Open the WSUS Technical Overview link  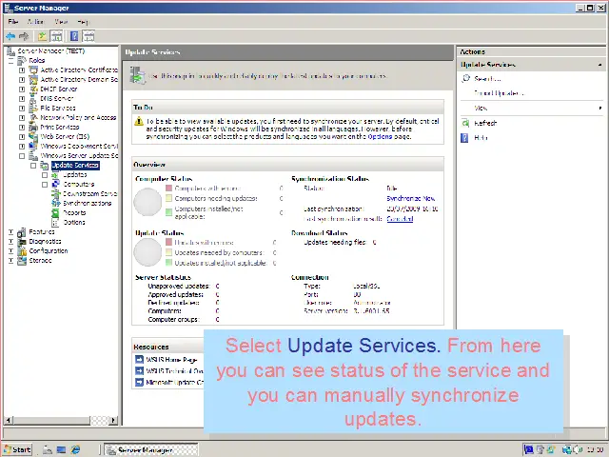coord(174,371)
